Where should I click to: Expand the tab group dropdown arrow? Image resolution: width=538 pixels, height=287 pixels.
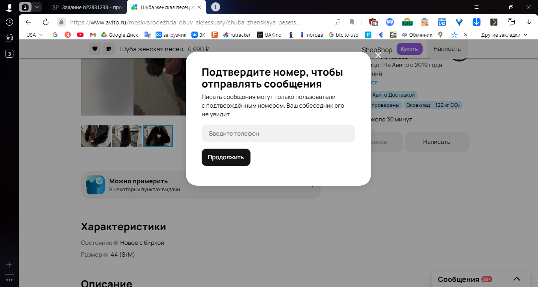coord(37,7)
